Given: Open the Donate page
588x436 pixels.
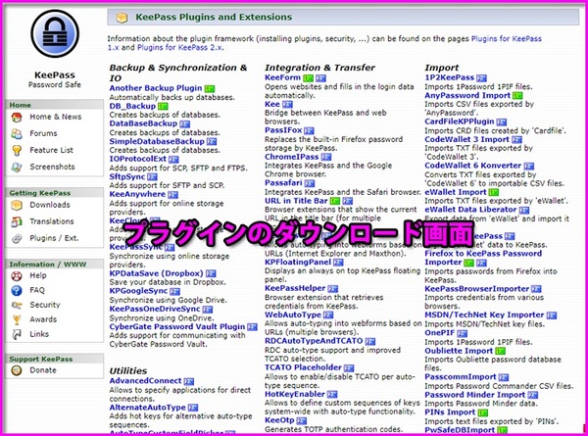Looking at the screenshot, I should point(43,370).
